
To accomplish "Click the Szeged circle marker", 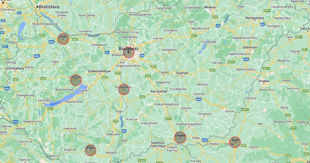I will tap(180, 138).
